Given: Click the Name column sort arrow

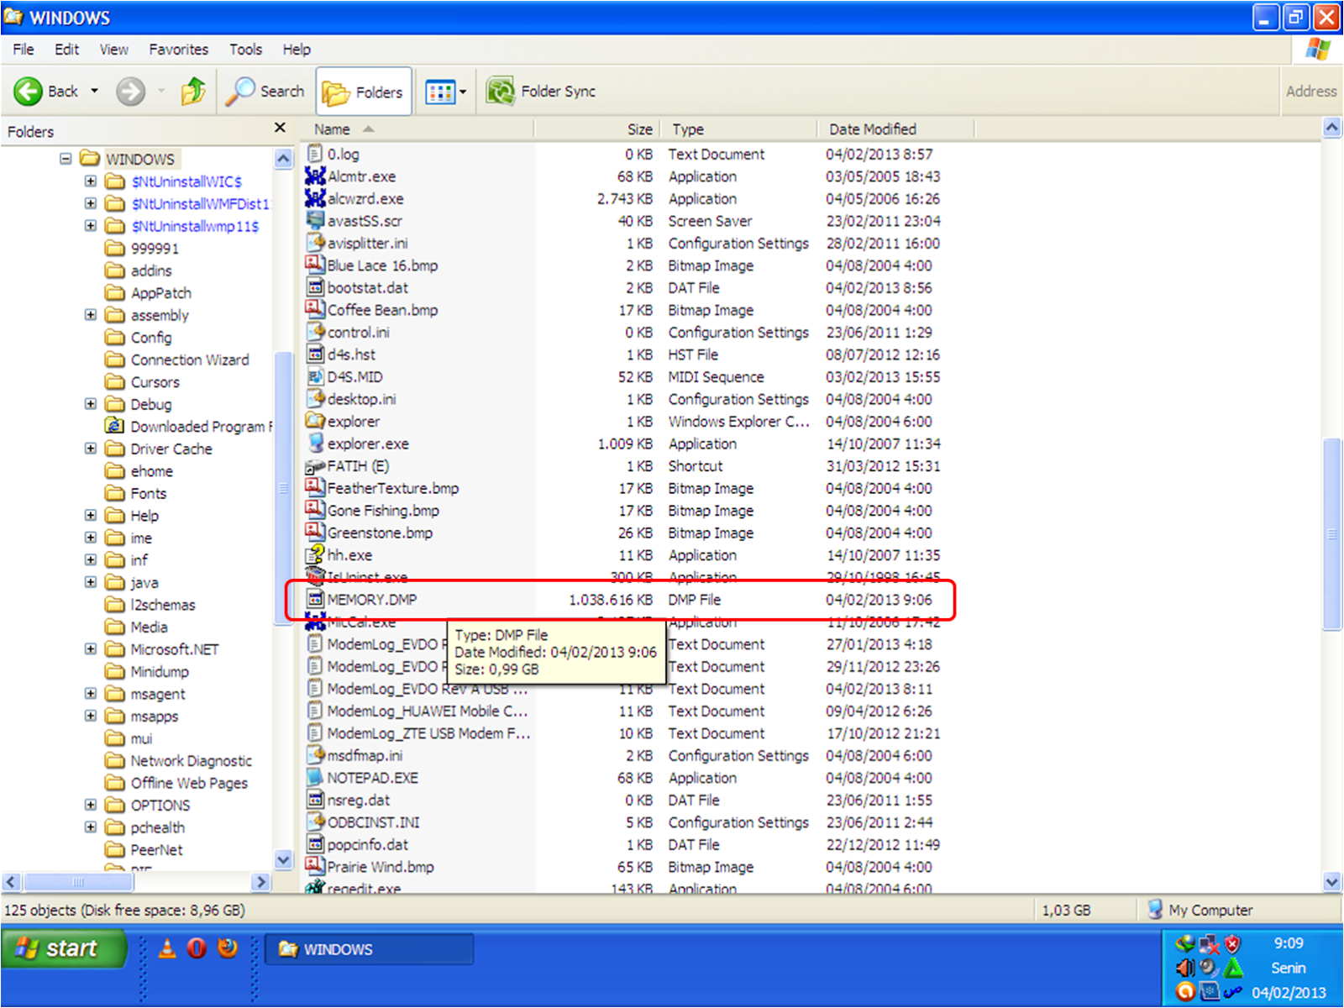Looking at the screenshot, I should click(368, 129).
